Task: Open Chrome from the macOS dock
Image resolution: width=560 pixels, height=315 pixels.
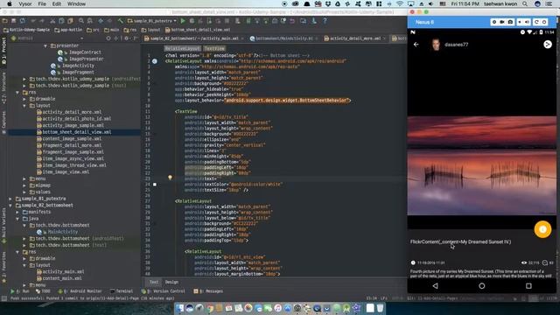Action: point(210,308)
